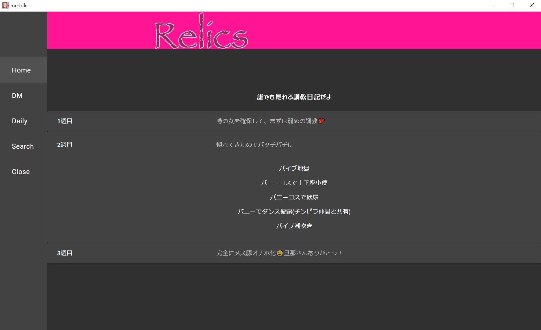
Task: Select the バイブ地獄 list entry
Action: [294, 168]
